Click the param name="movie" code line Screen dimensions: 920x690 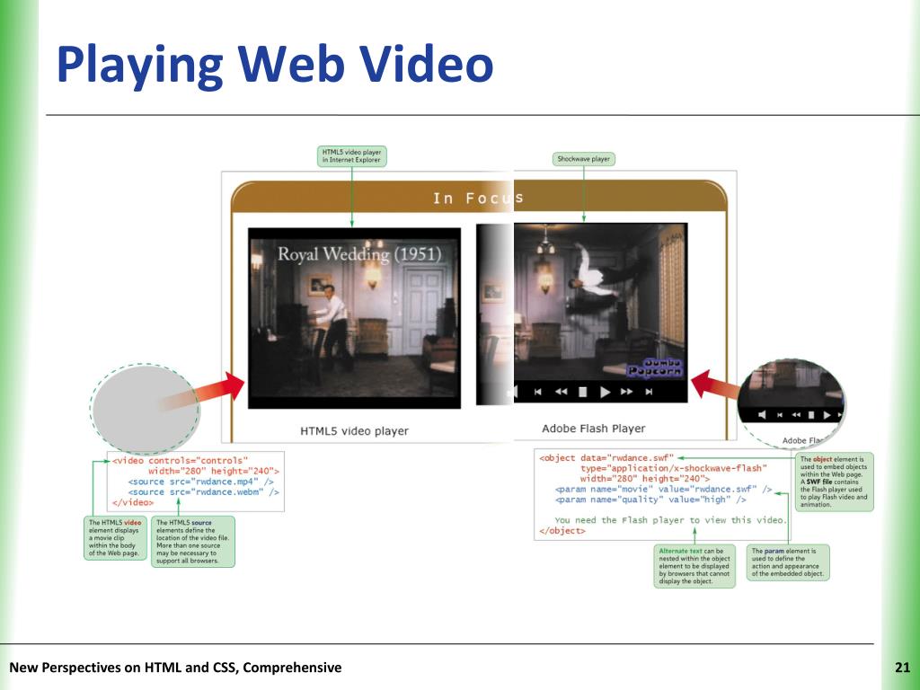click(664, 490)
